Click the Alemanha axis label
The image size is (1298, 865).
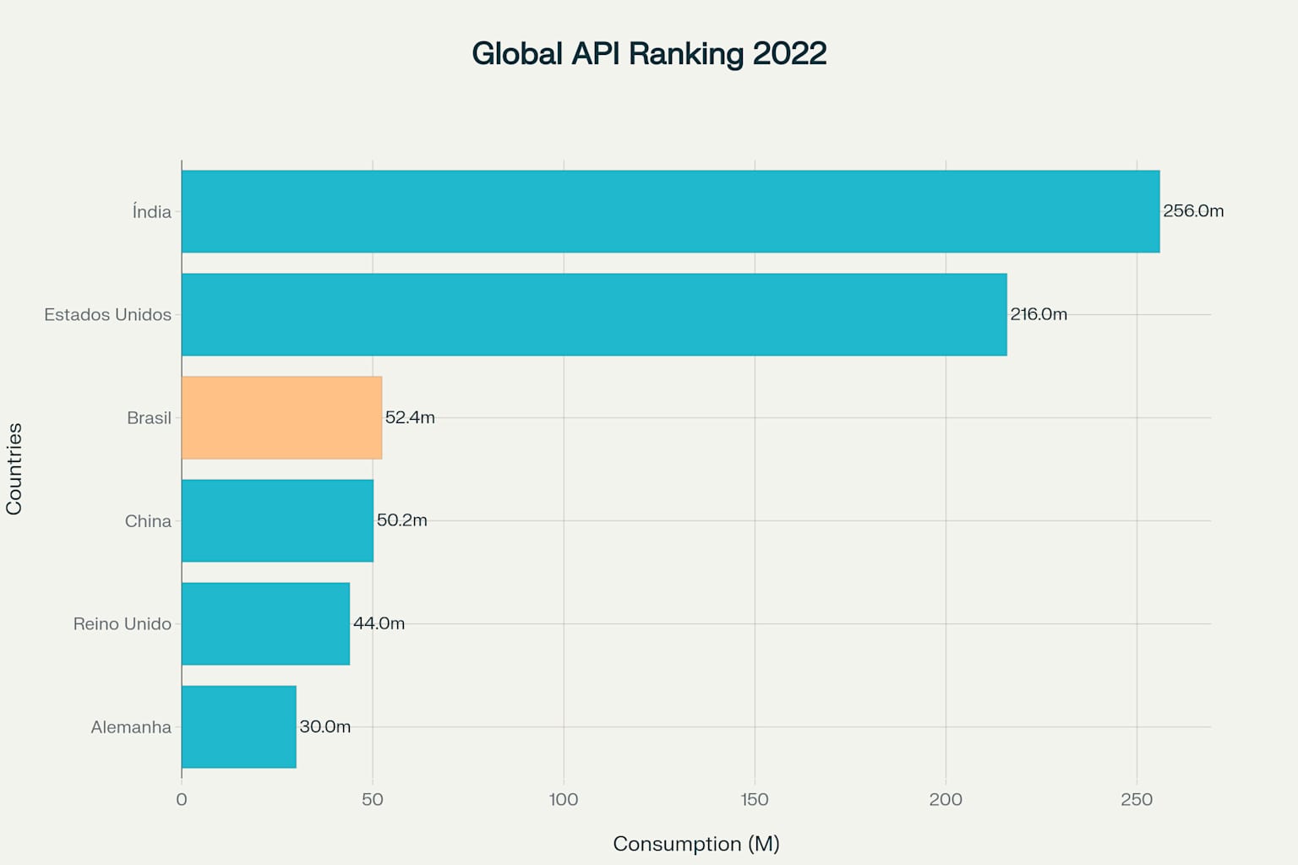click(x=130, y=726)
